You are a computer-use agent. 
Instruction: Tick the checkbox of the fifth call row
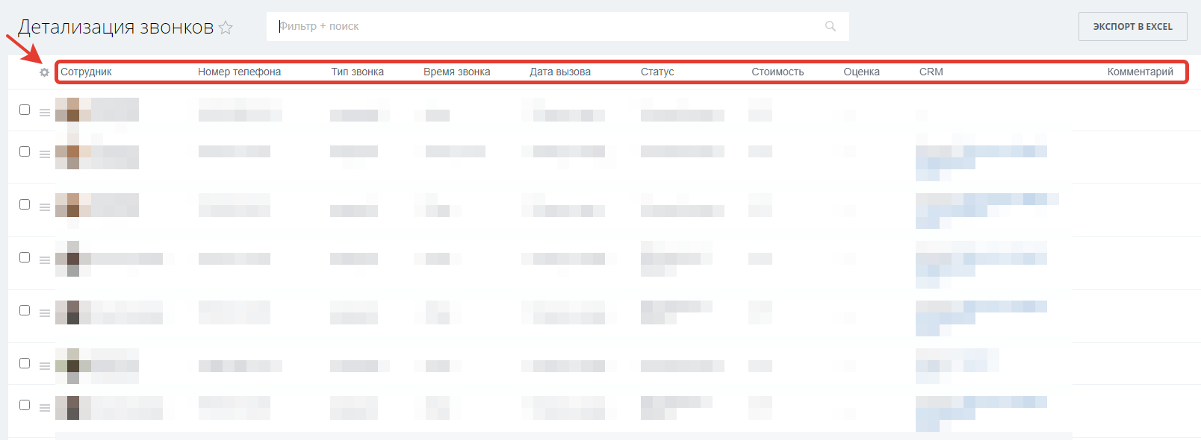click(25, 310)
